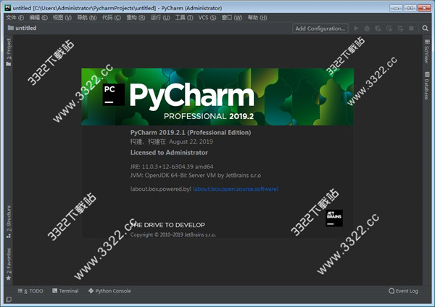Click the Concurrency Diagram toolbar icon
The height and width of the screenshot is (307, 435).
tap(400, 28)
